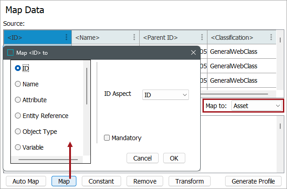Click the lower mapping panel vertical scrollbar
This screenshot has width=287, height=189.
[x=280, y=126]
